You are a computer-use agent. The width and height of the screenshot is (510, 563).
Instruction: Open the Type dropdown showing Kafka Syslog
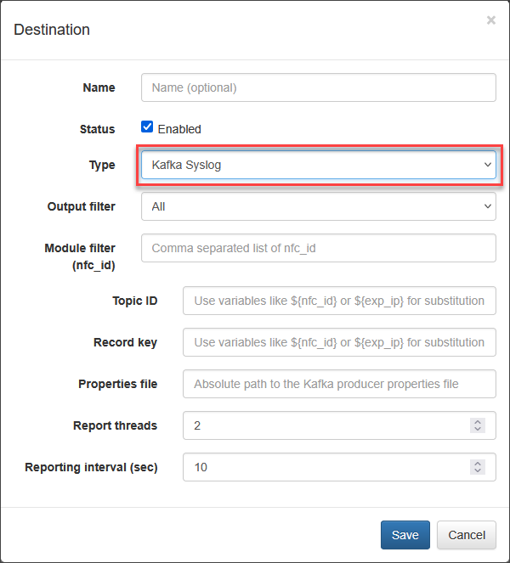click(x=319, y=166)
